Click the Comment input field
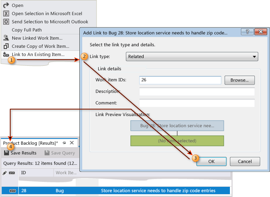This screenshot has width=270, height=197. 197,103
